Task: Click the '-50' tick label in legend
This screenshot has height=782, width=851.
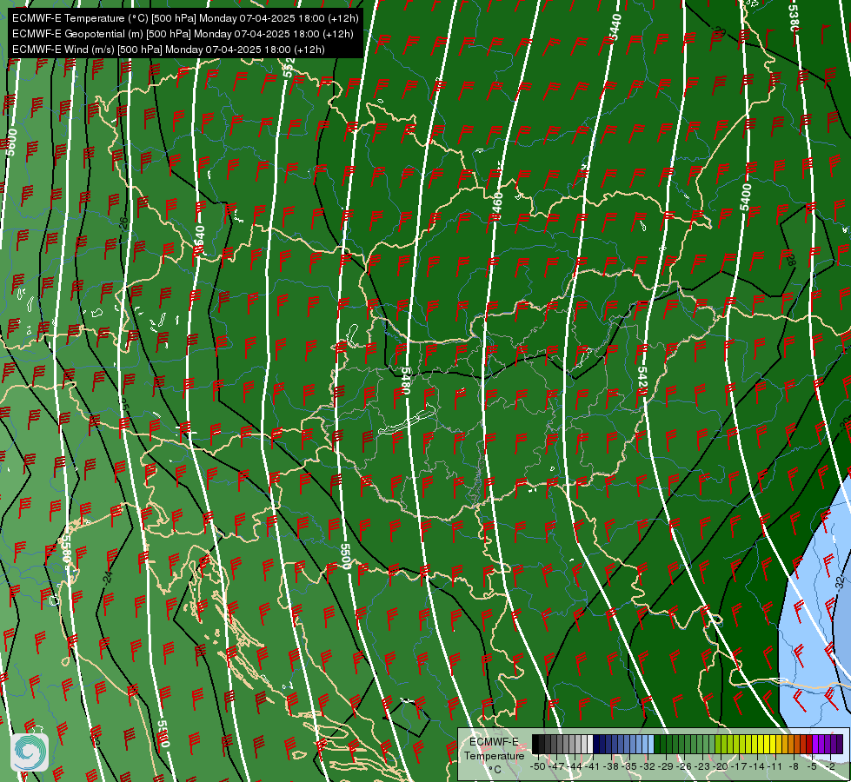Action: click(538, 767)
